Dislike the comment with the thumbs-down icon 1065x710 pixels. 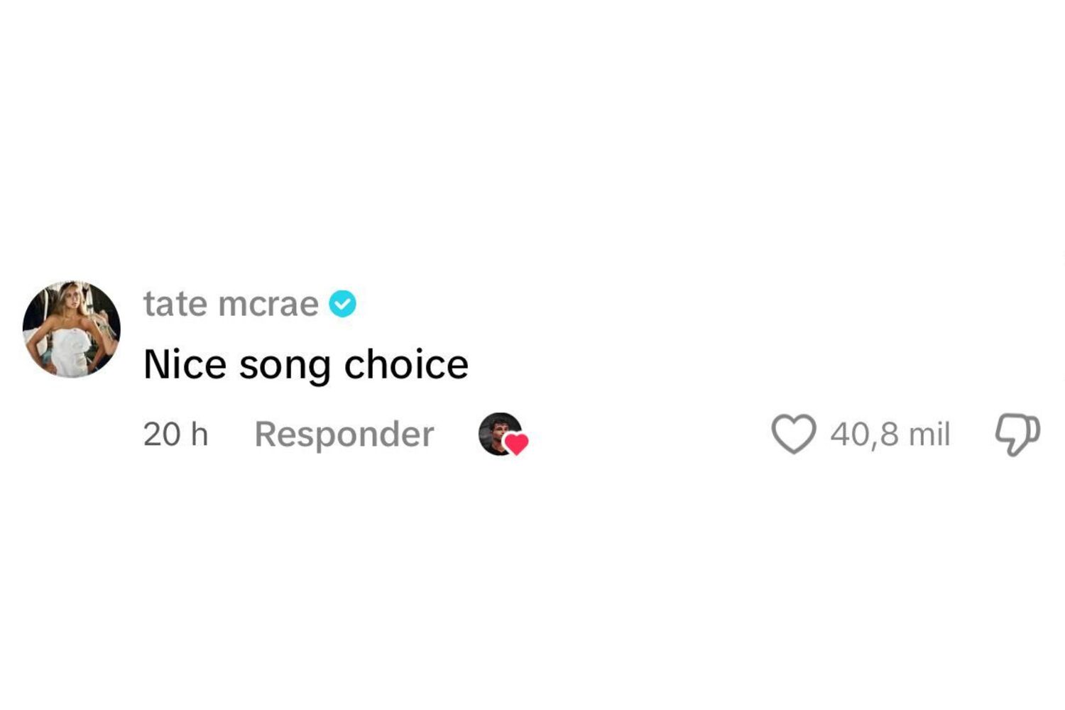[1017, 434]
